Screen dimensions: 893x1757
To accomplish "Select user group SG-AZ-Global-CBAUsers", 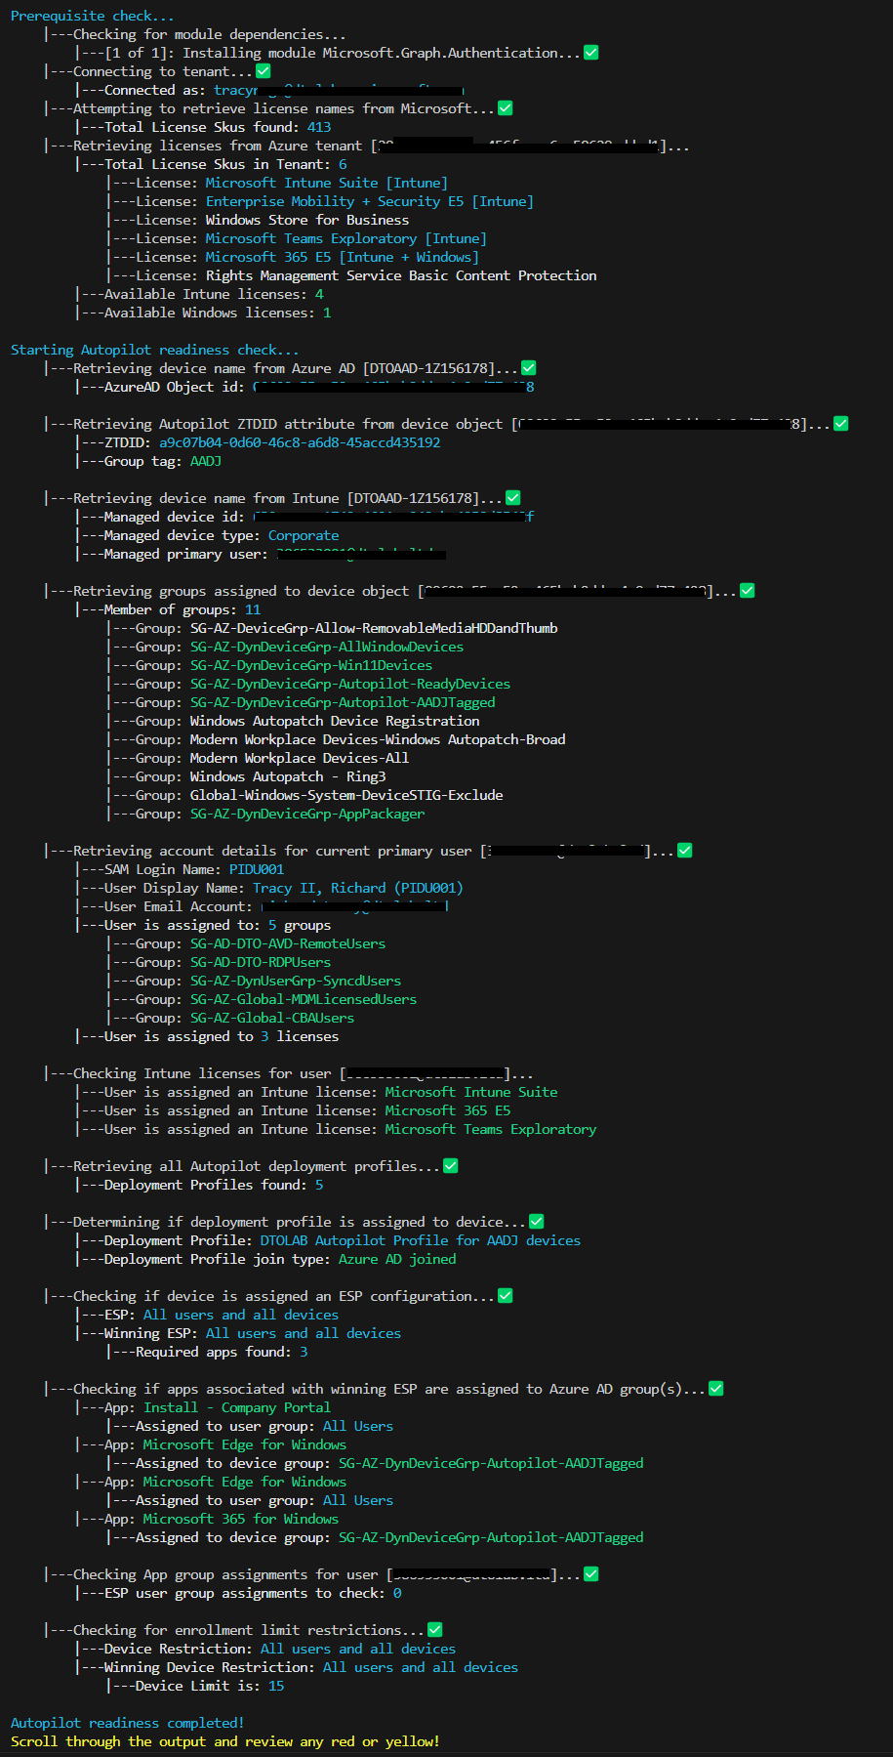I will (272, 1018).
